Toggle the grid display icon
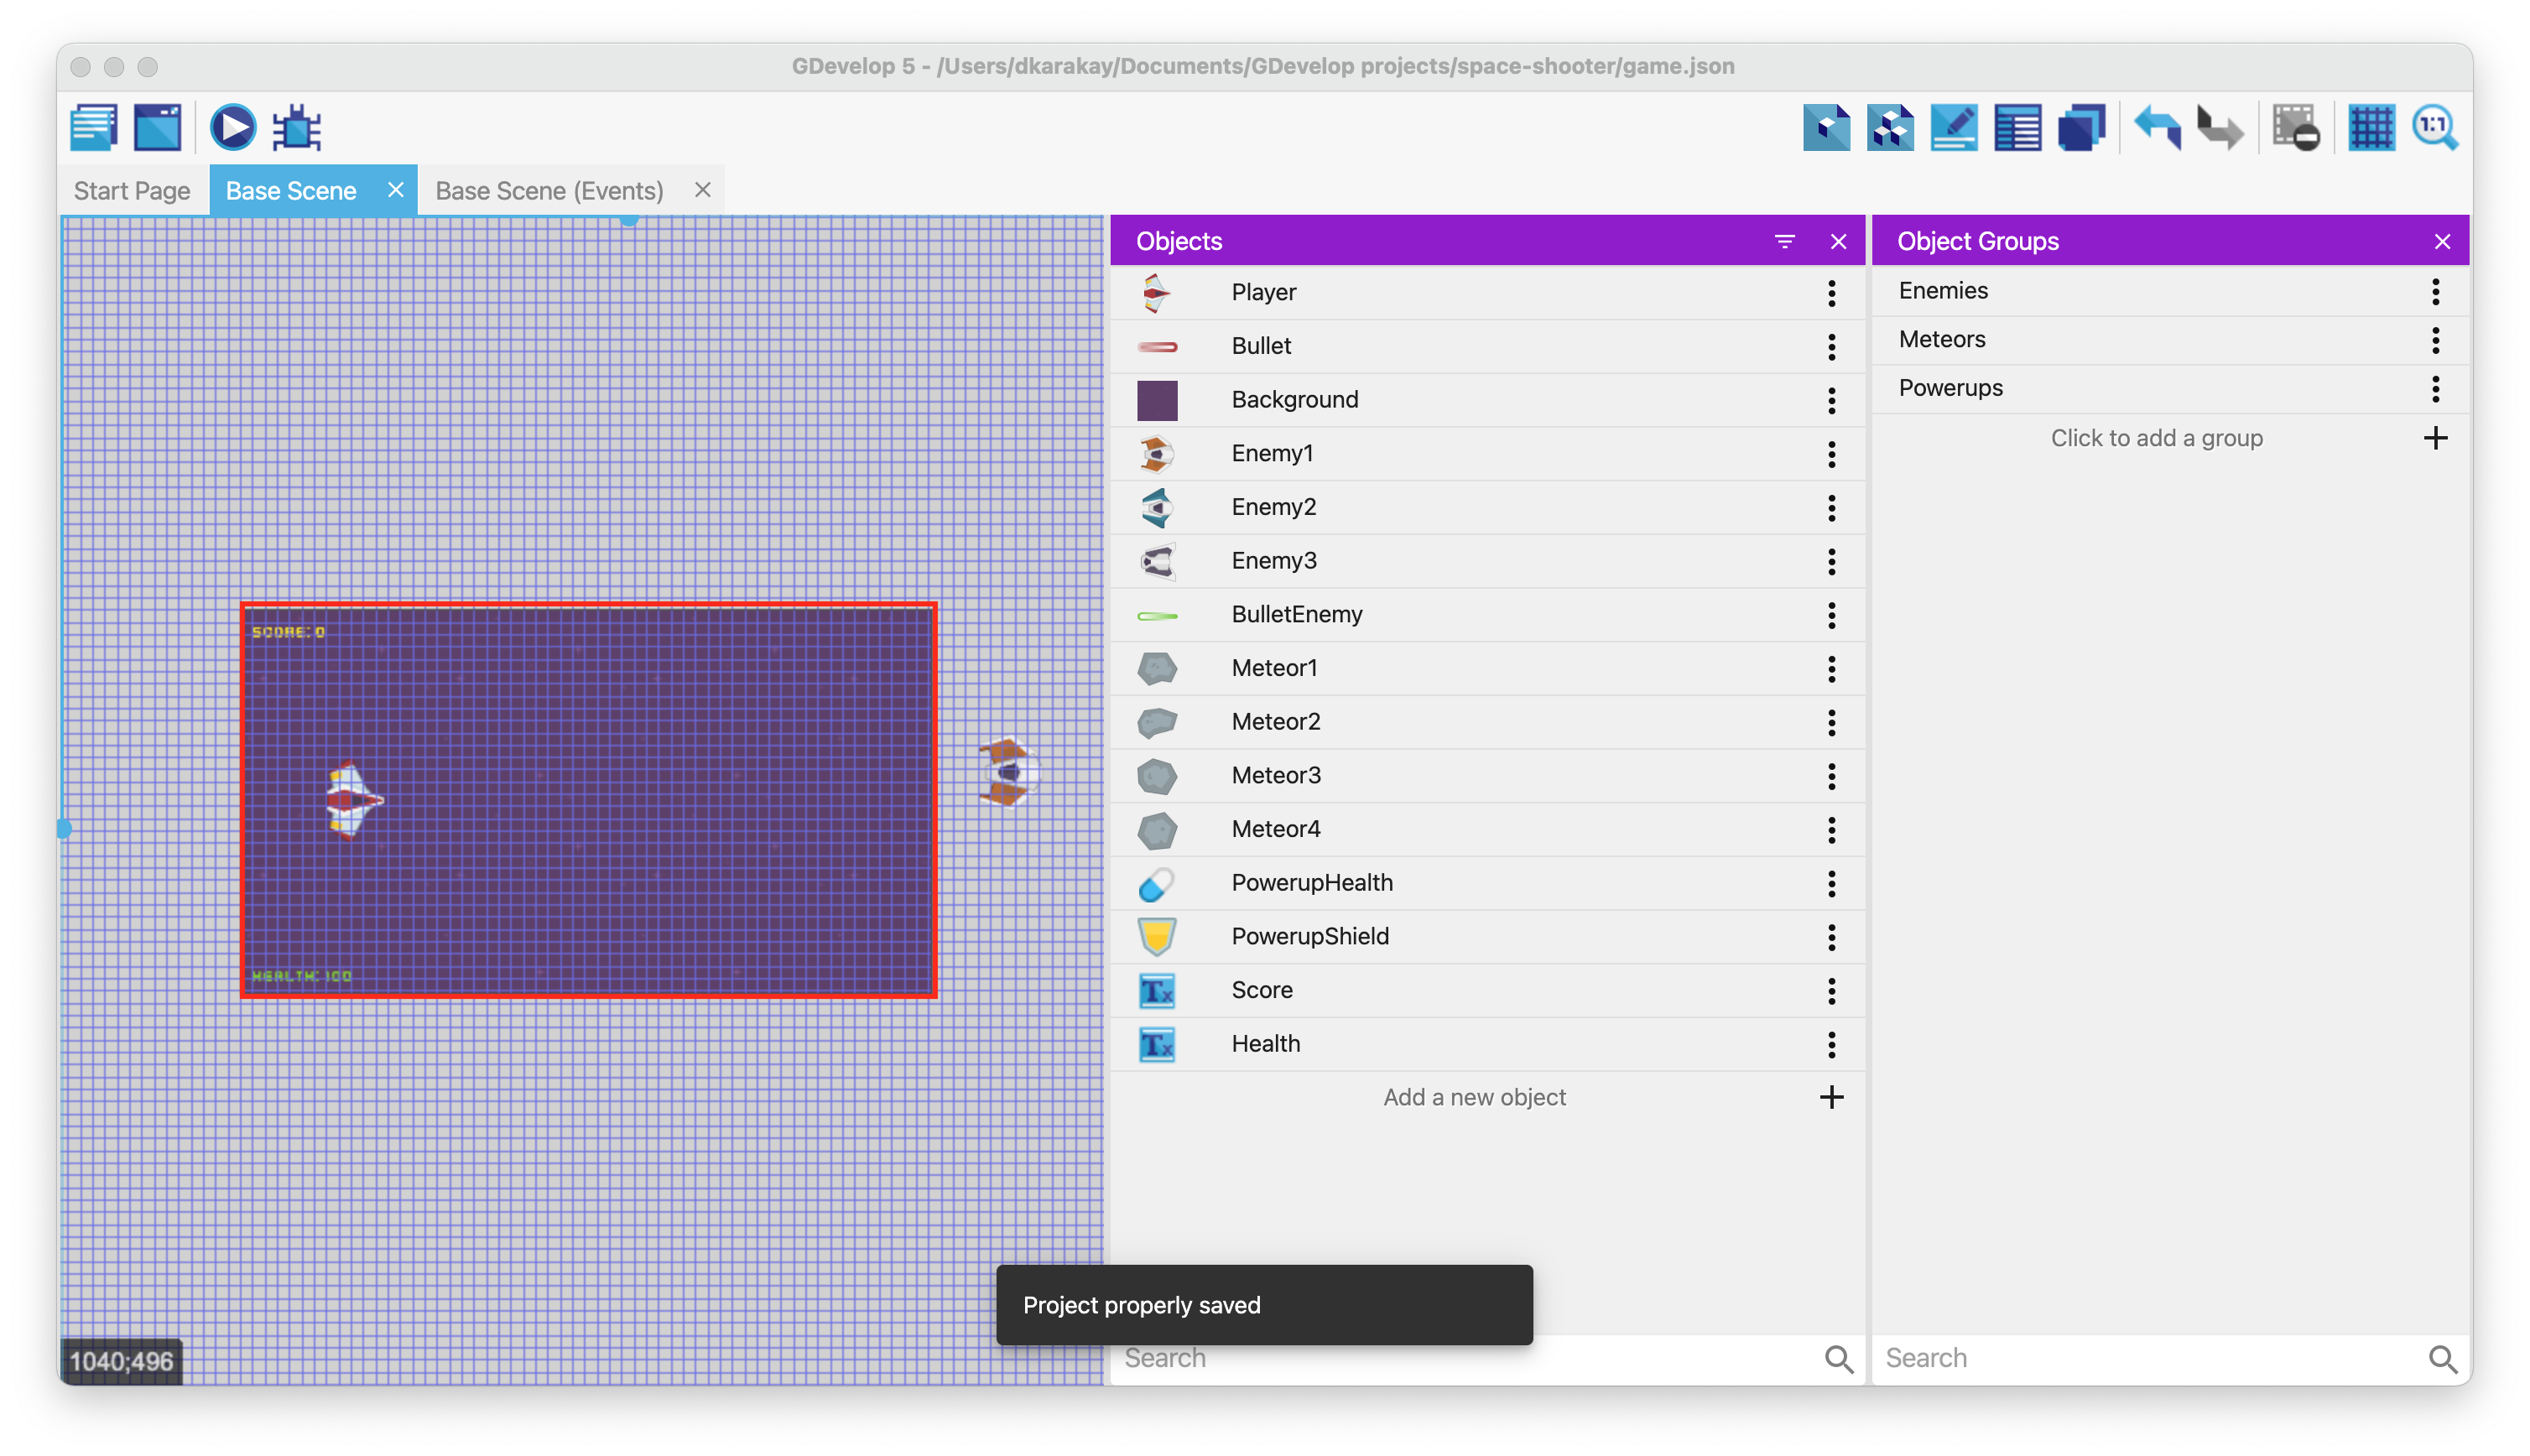 point(2371,128)
